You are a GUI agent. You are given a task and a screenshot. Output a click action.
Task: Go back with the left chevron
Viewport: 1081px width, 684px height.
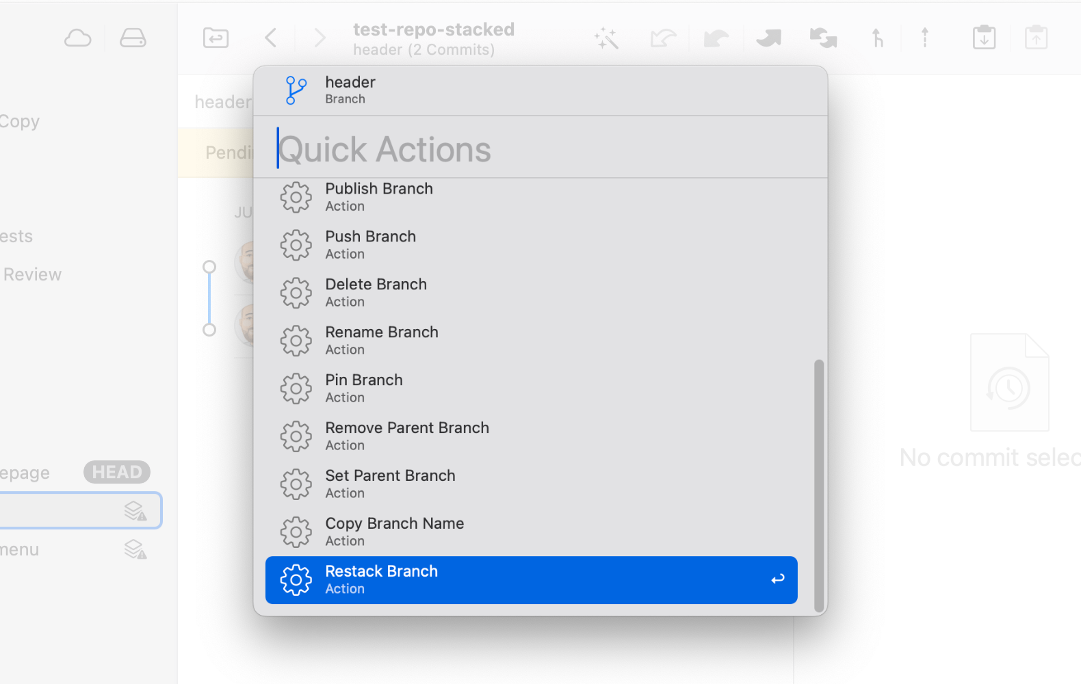click(x=271, y=38)
